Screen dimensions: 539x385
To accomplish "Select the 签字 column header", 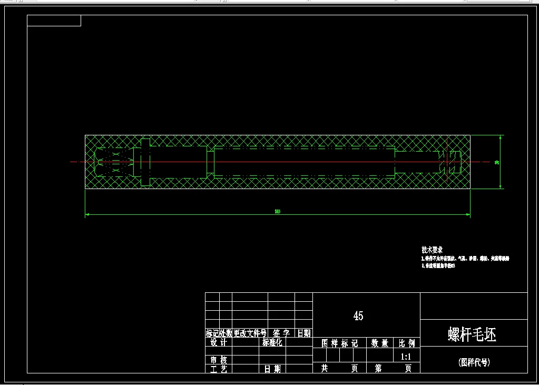I will [x=281, y=333].
